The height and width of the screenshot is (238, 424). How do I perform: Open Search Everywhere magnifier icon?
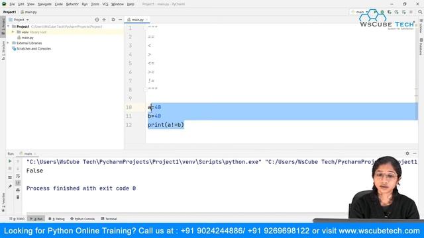[420, 12]
